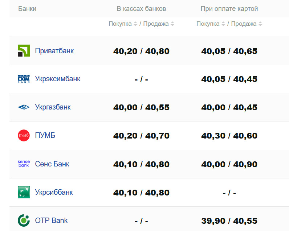Image resolution: width=289 pixels, height=231 pixels.
Task: Click the Укргазбанк logo icon
Action: [24, 107]
